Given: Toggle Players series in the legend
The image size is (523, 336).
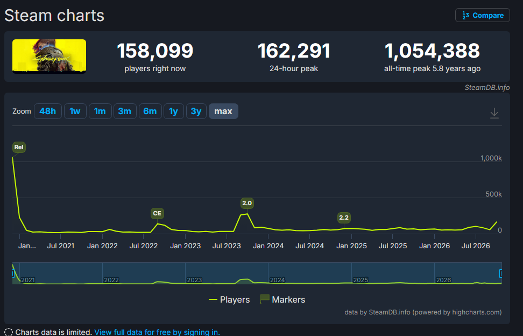Looking at the screenshot, I should click(229, 299).
